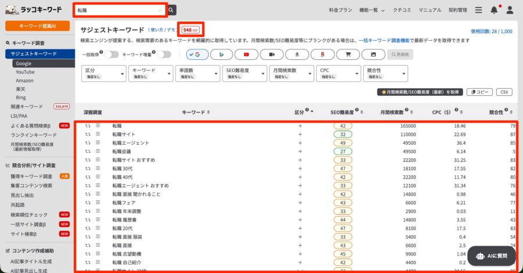The image size is (523, 273).
Task: Sort by the SEO難易度 column header
Action: click(347, 112)
